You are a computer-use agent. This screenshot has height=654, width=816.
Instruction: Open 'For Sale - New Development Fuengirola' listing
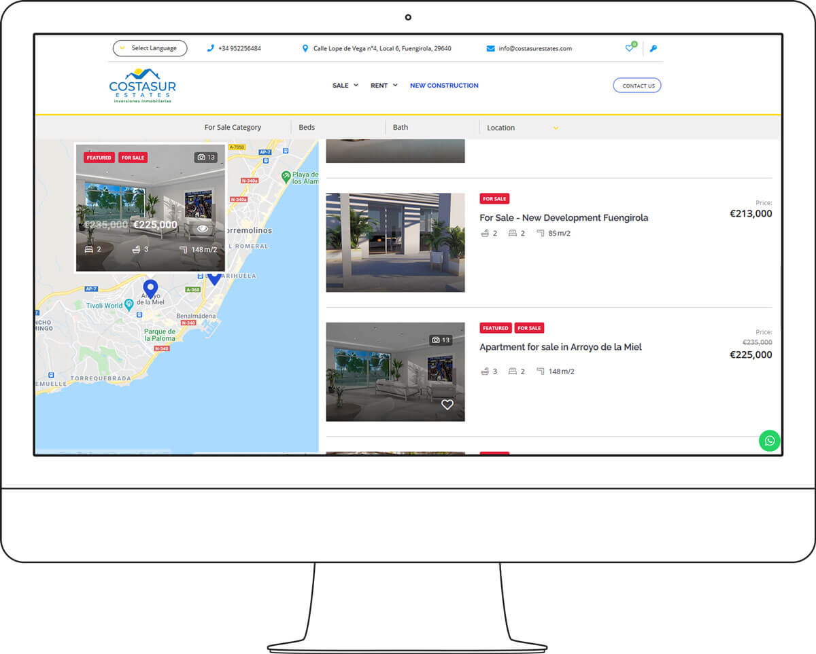564,218
